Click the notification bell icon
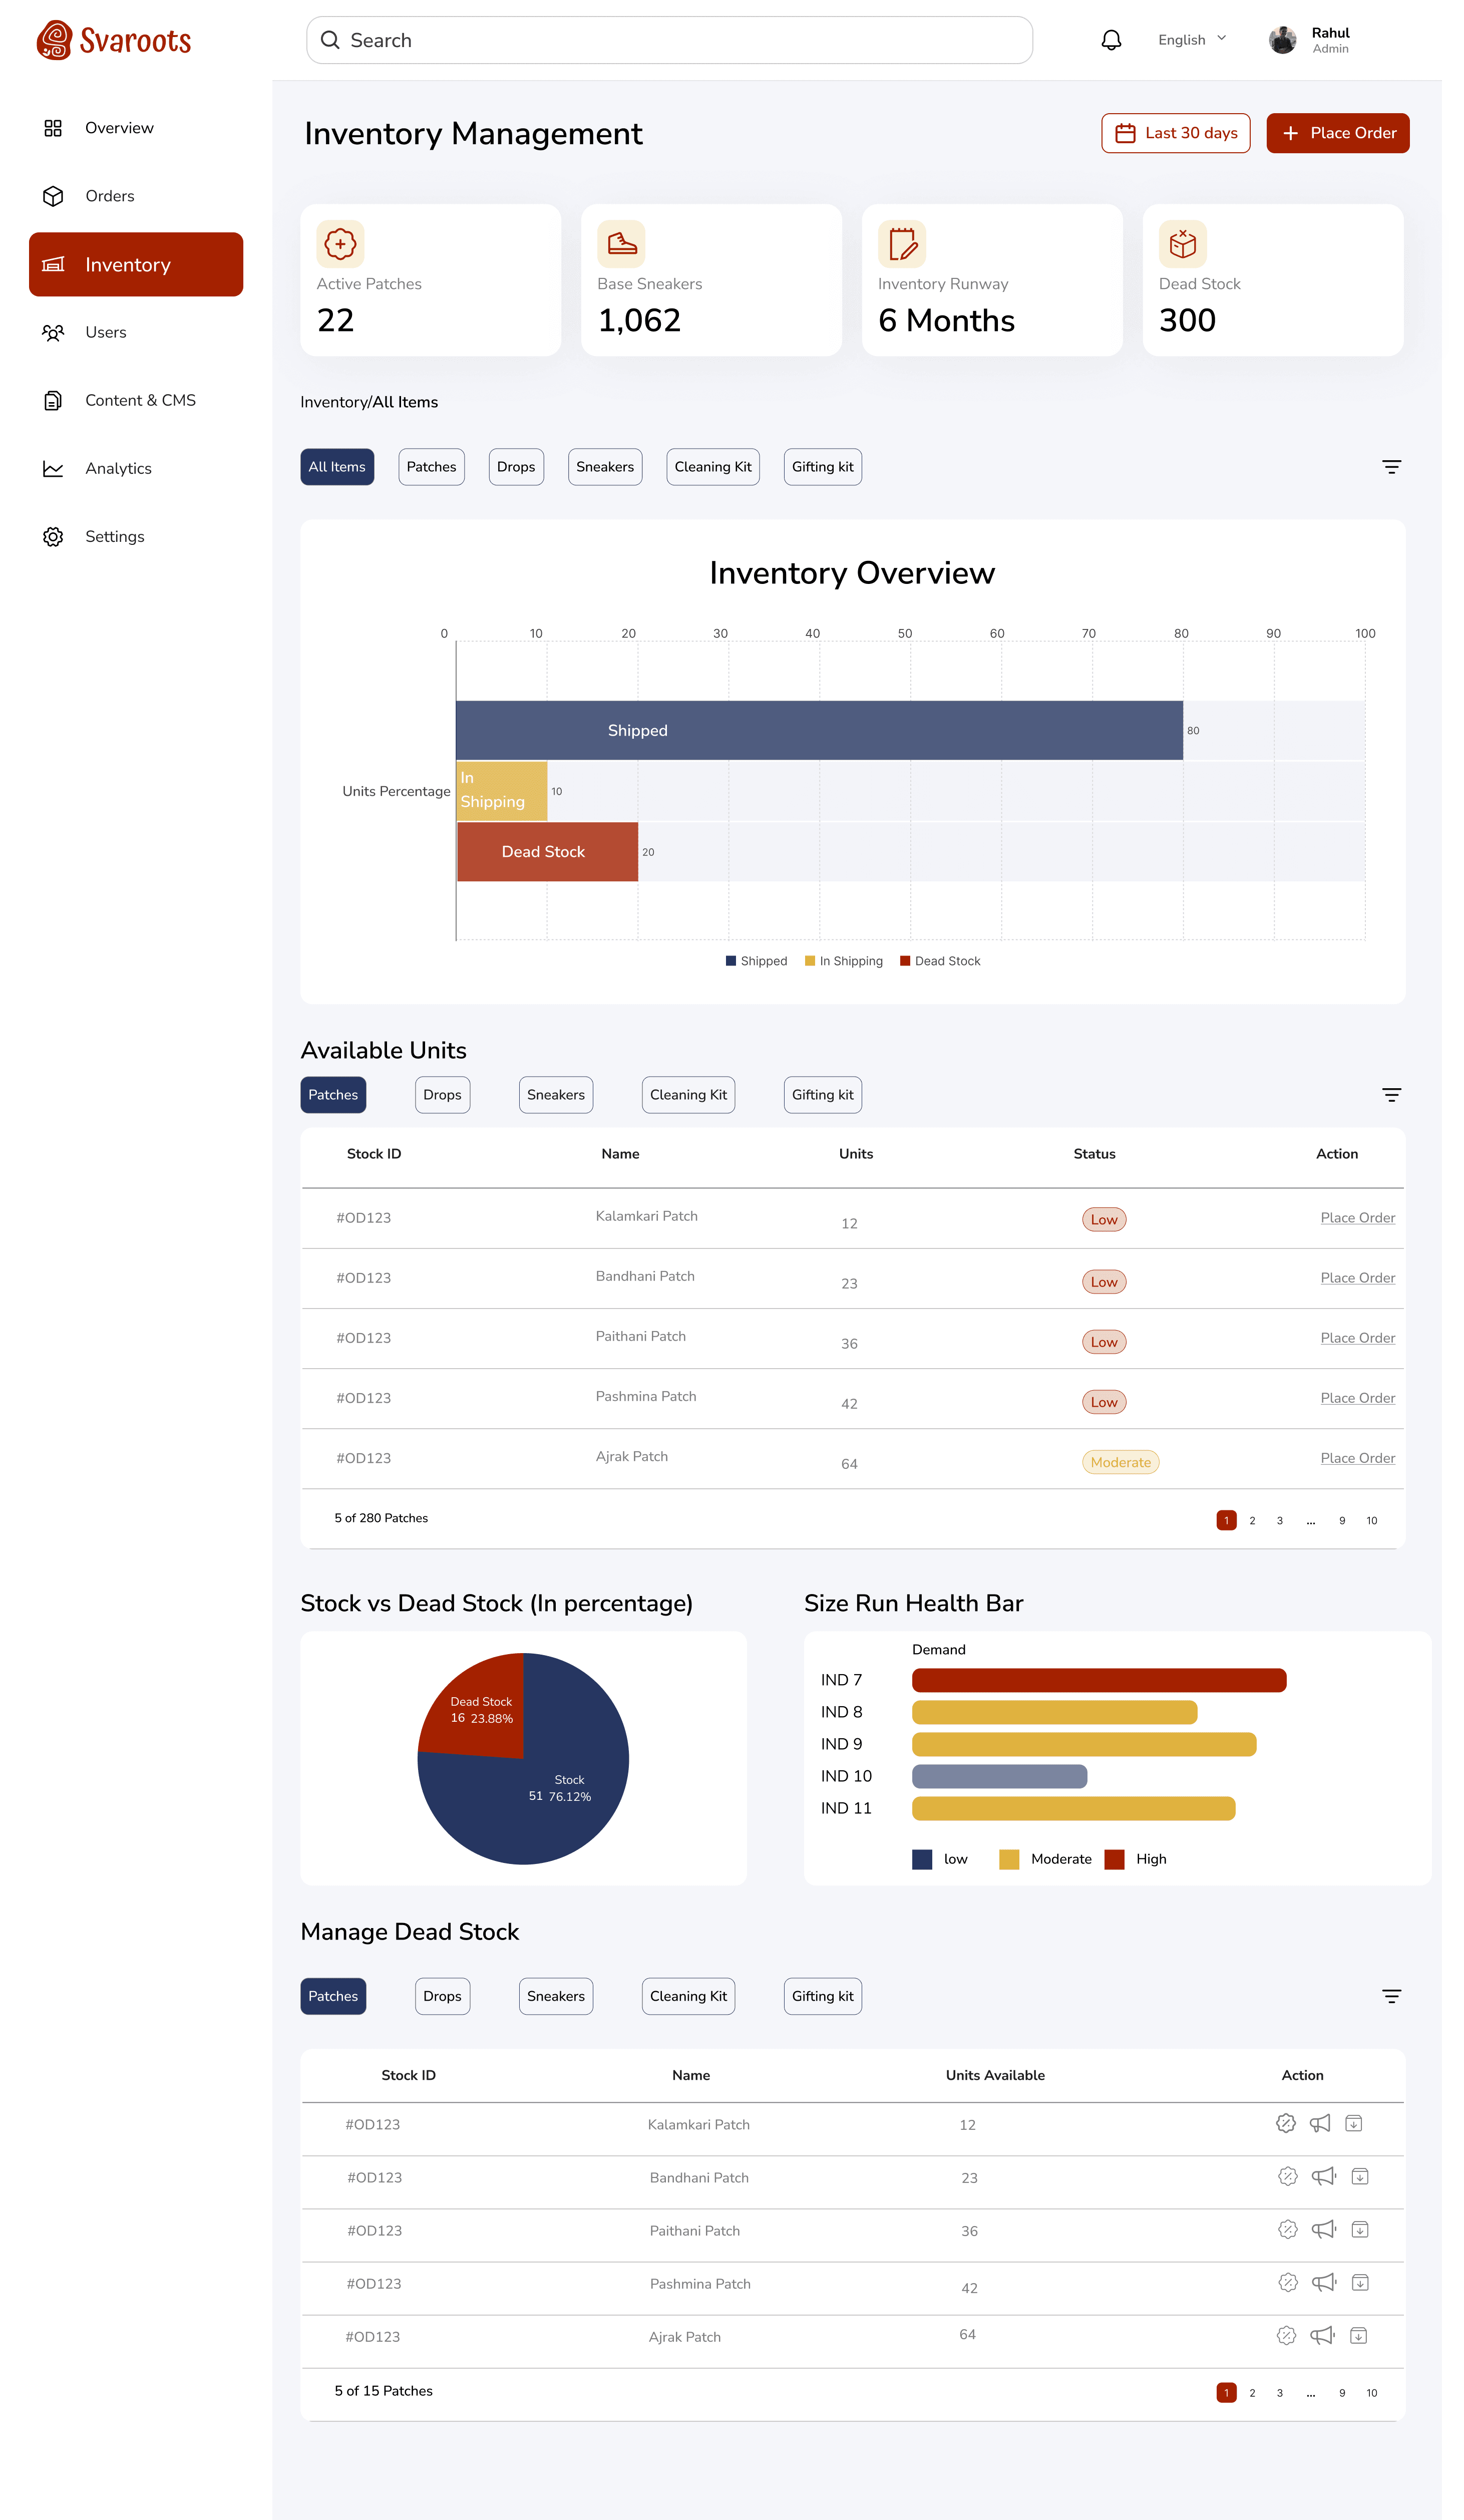Screen dimensions: 1464x2520 click(x=1111, y=40)
